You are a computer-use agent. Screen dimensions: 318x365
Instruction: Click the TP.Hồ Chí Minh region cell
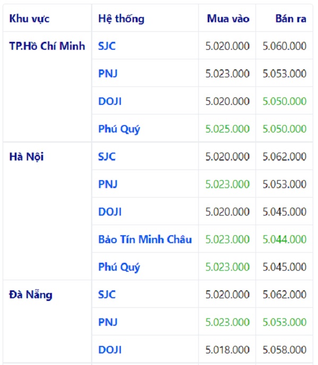click(47, 46)
